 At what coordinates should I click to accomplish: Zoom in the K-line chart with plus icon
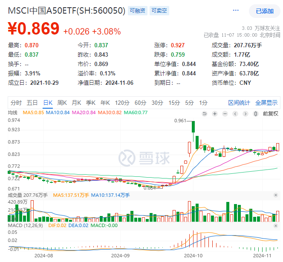click(x=215, y=114)
